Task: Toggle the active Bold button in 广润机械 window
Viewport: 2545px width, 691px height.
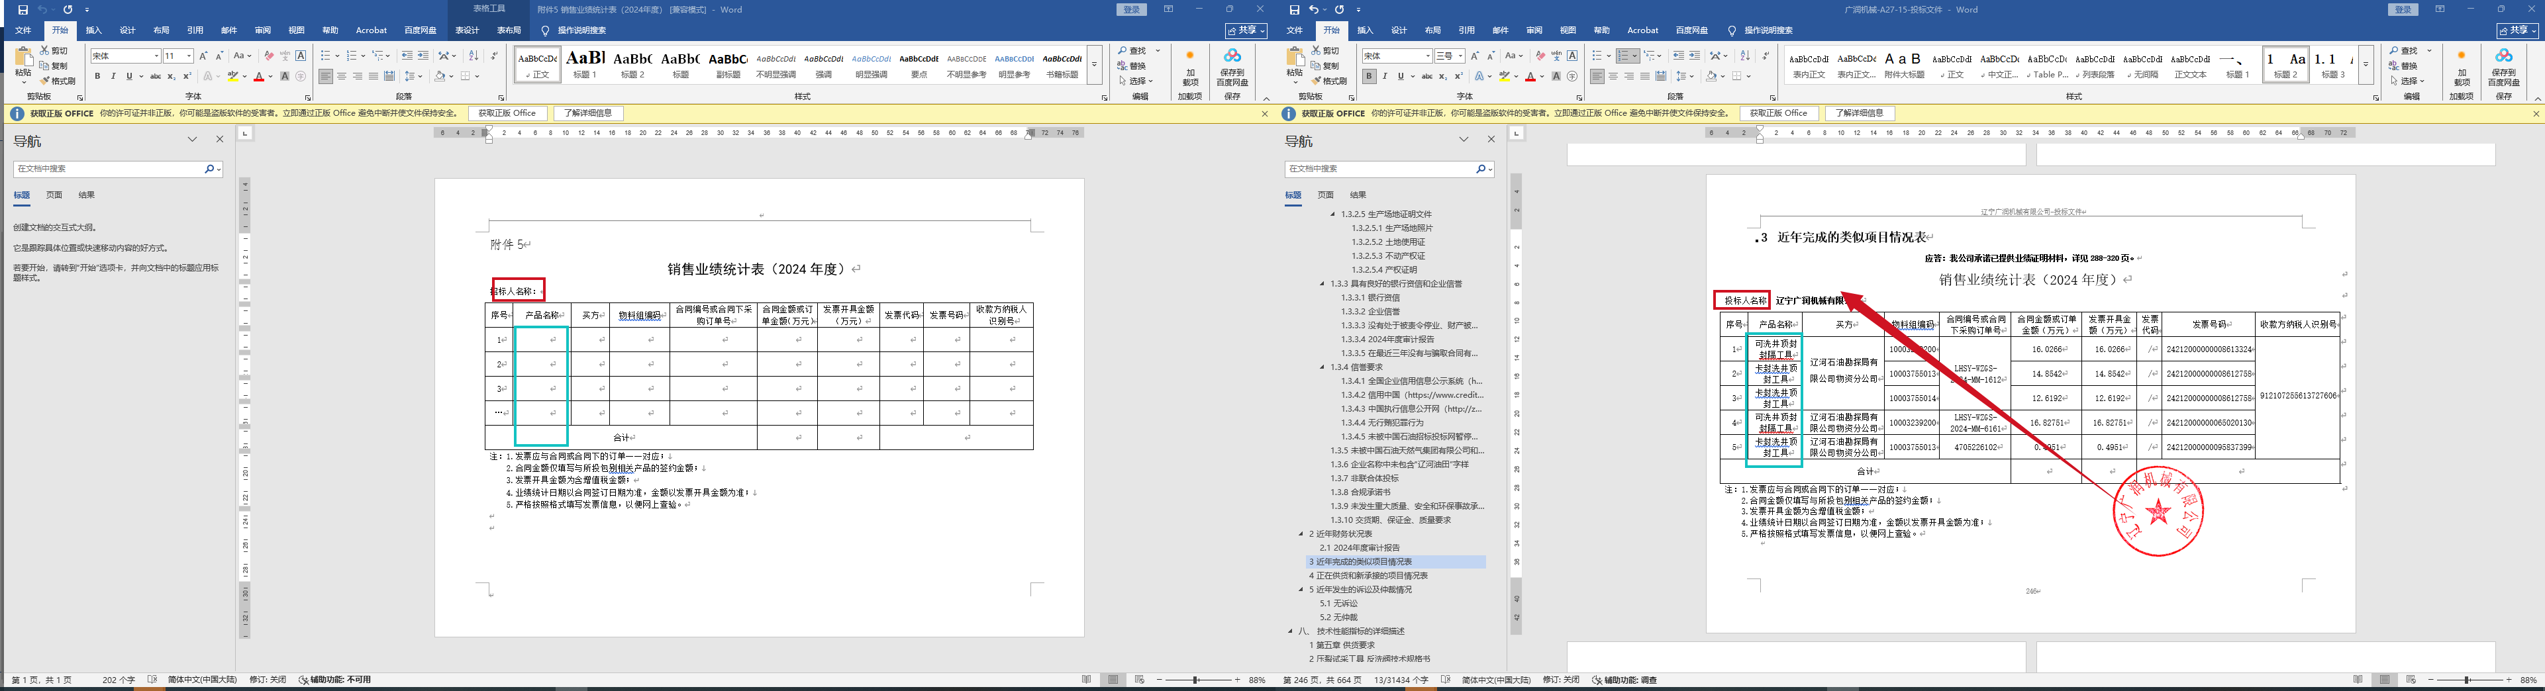Action: point(1368,76)
